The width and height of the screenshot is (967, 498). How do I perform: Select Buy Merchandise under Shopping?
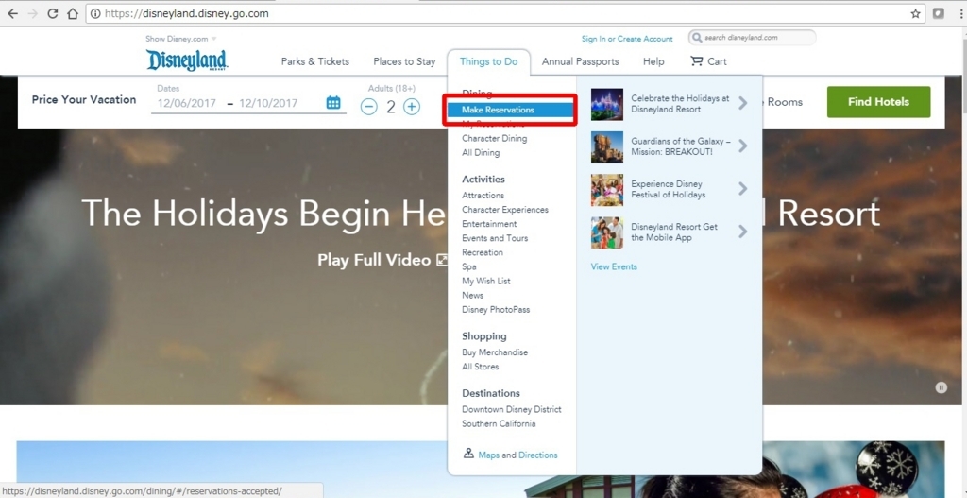point(495,352)
